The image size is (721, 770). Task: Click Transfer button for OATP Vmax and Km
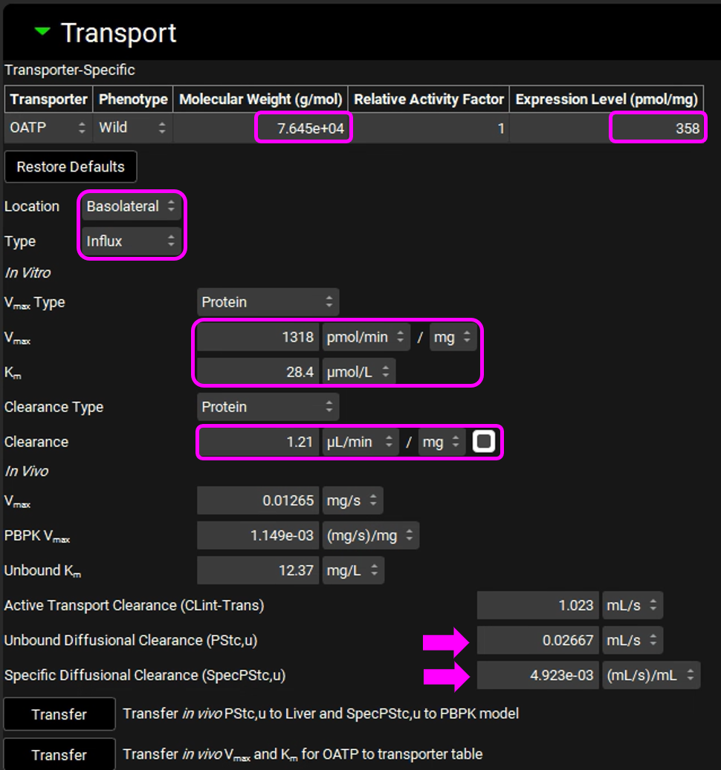(x=59, y=754)
